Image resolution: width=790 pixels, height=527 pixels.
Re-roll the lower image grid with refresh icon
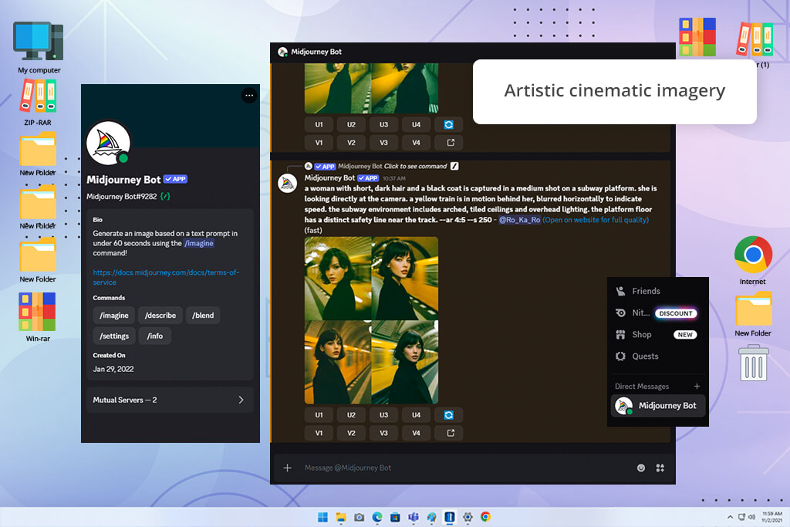(448, 415)
